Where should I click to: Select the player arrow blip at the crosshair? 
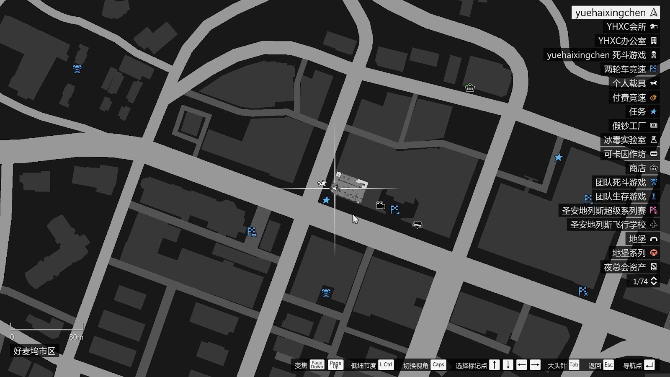[335, 188]
